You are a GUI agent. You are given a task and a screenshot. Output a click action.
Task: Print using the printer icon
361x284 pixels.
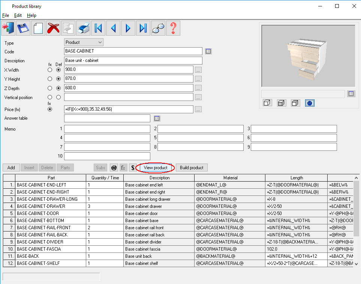pyautogui.click(x=83, y=28)
